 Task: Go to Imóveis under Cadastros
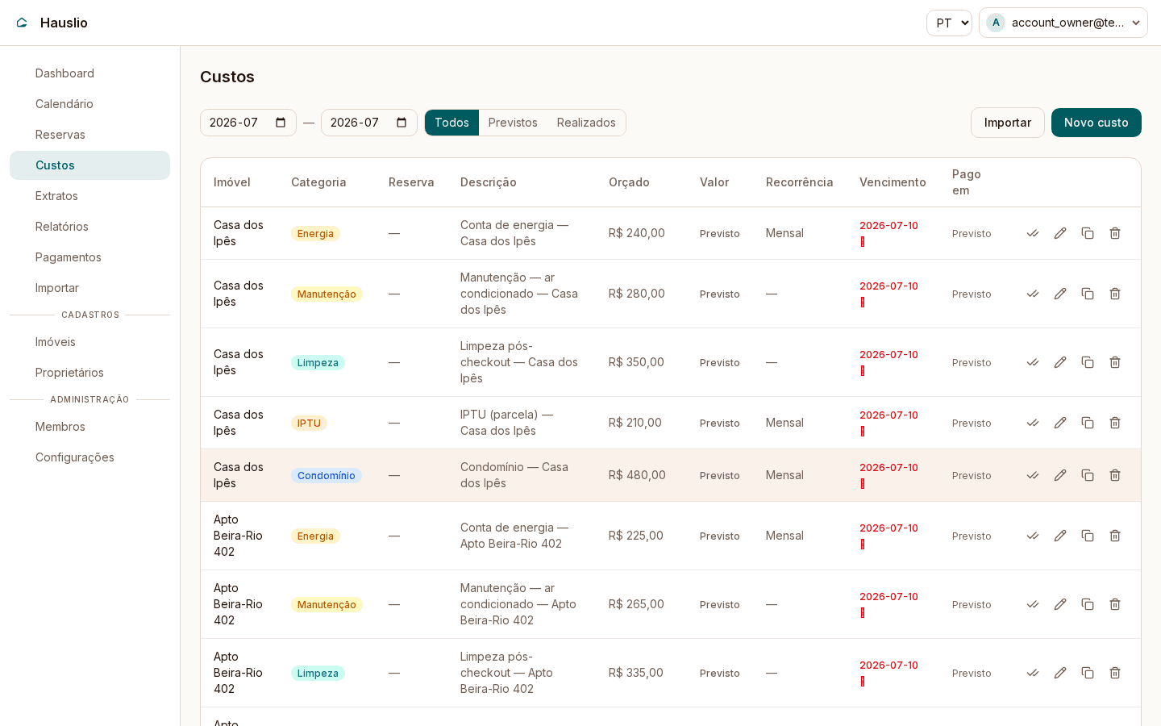pyautogui.click(x=89, y=342)
